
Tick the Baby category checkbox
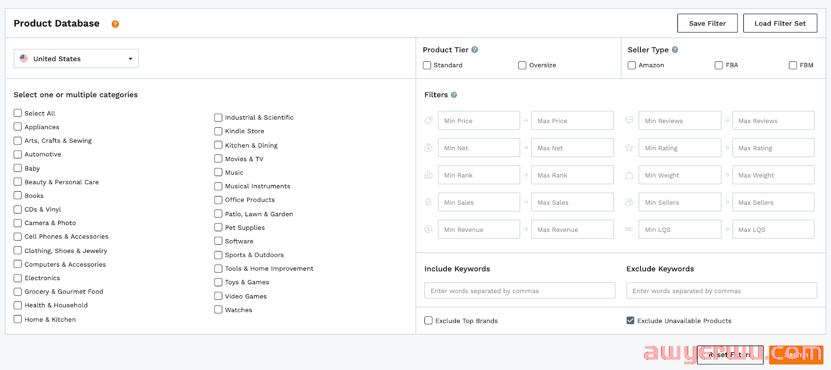click(x=18, y=168)
